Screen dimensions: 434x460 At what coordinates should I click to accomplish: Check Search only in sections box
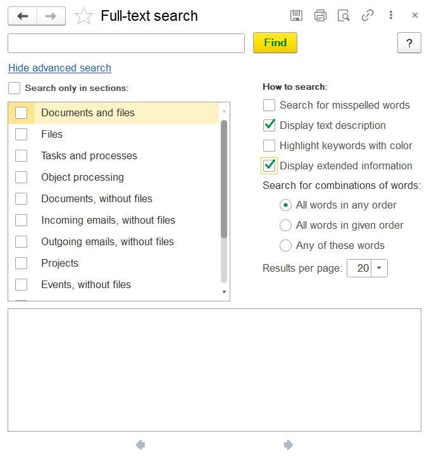[15, 88]
